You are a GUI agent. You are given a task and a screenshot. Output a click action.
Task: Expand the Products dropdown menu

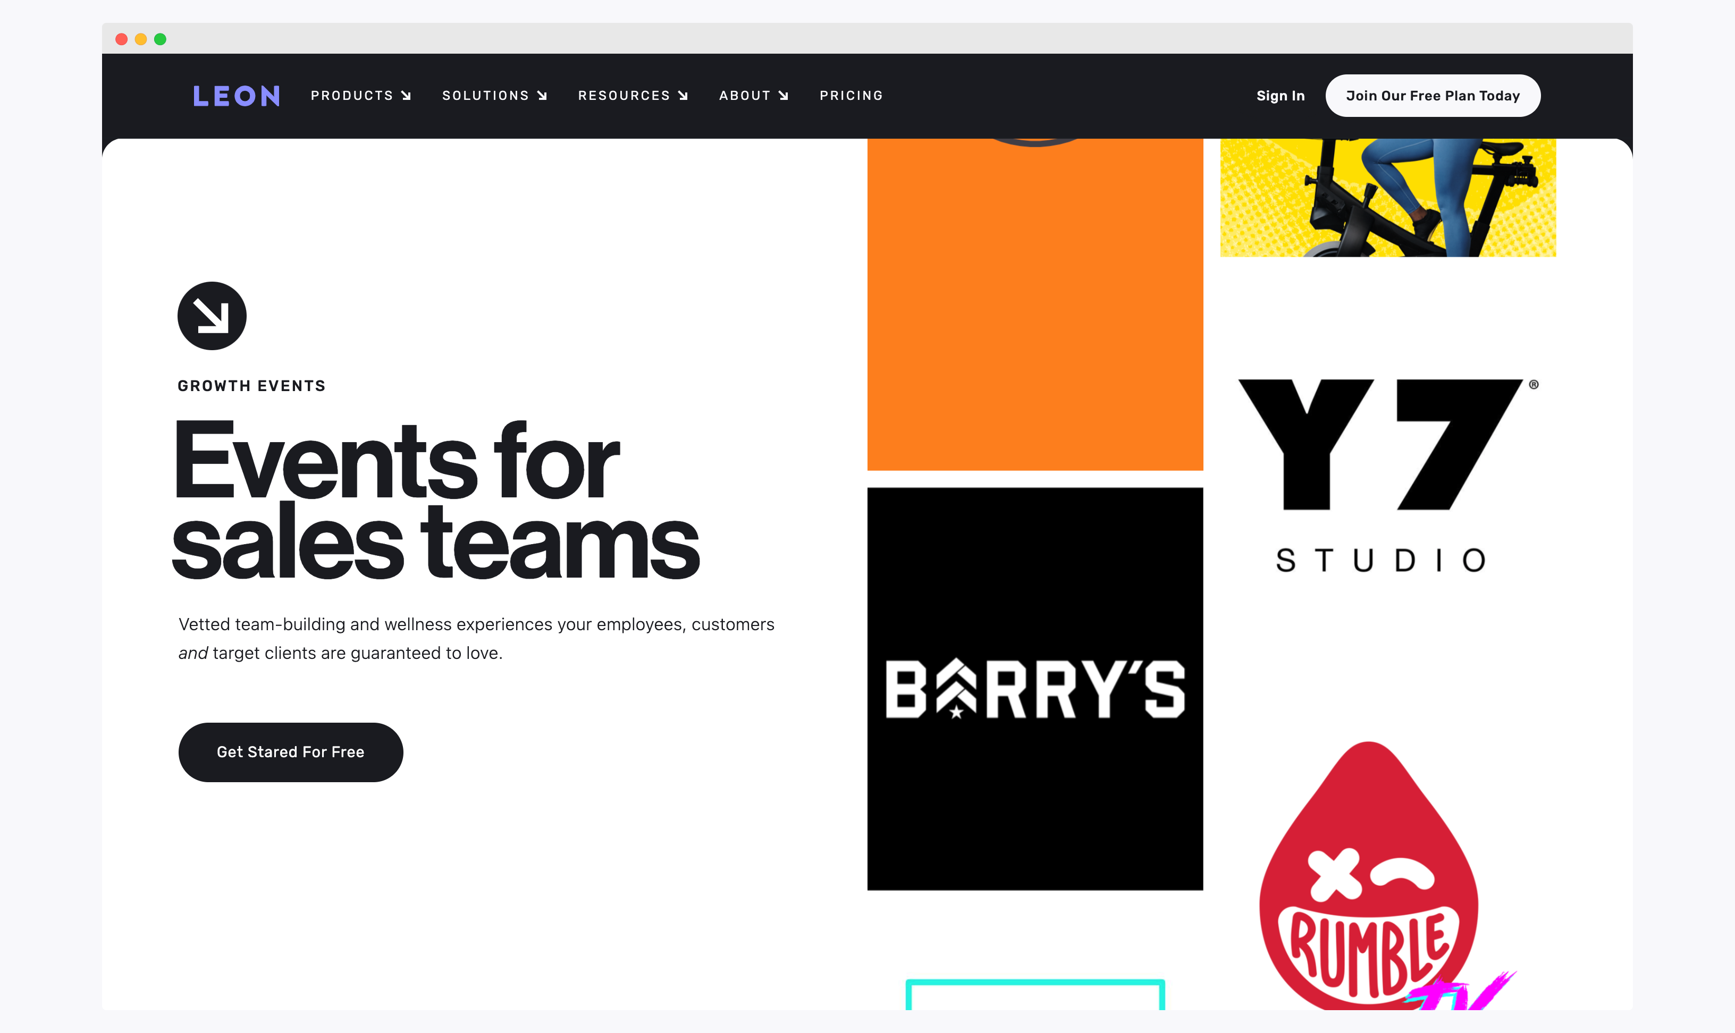click(351, 95)
